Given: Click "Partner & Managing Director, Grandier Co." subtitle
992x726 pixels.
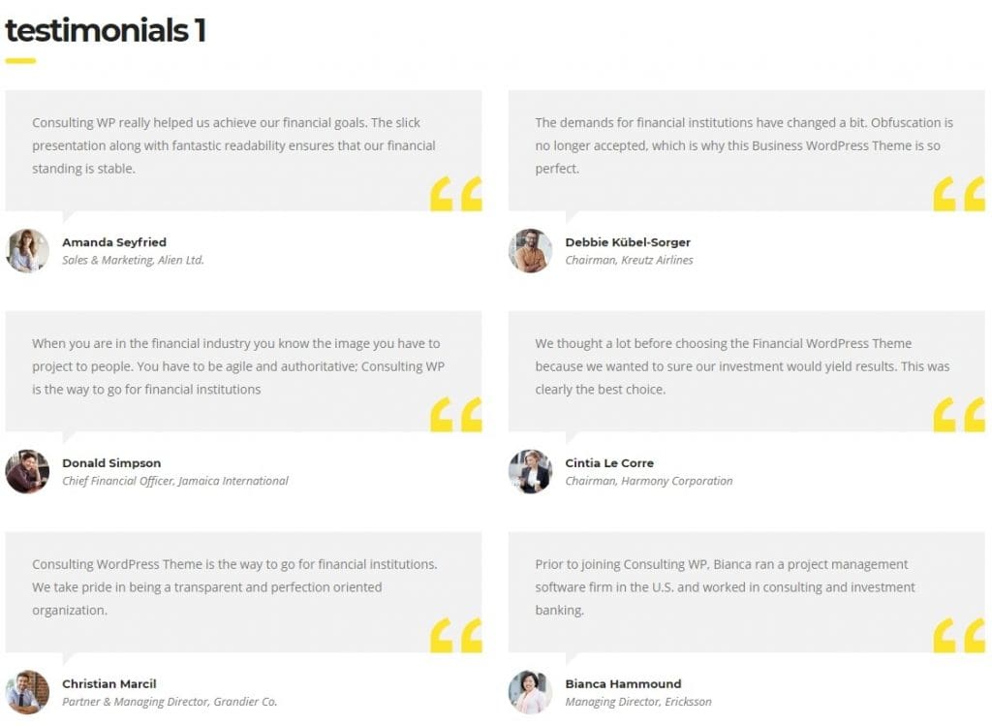Looking at the screenshot, I should tap(170, 702).
